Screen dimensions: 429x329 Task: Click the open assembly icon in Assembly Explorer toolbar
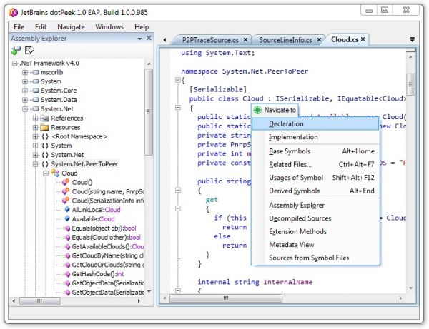click(16, 51)
